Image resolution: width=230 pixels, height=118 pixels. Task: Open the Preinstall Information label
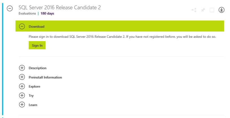[45, 77]
